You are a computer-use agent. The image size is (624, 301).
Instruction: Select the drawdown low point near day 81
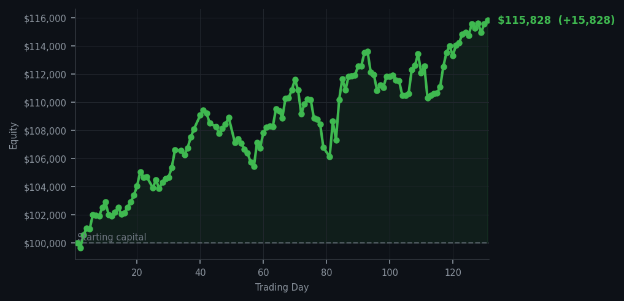pos(329,157)
